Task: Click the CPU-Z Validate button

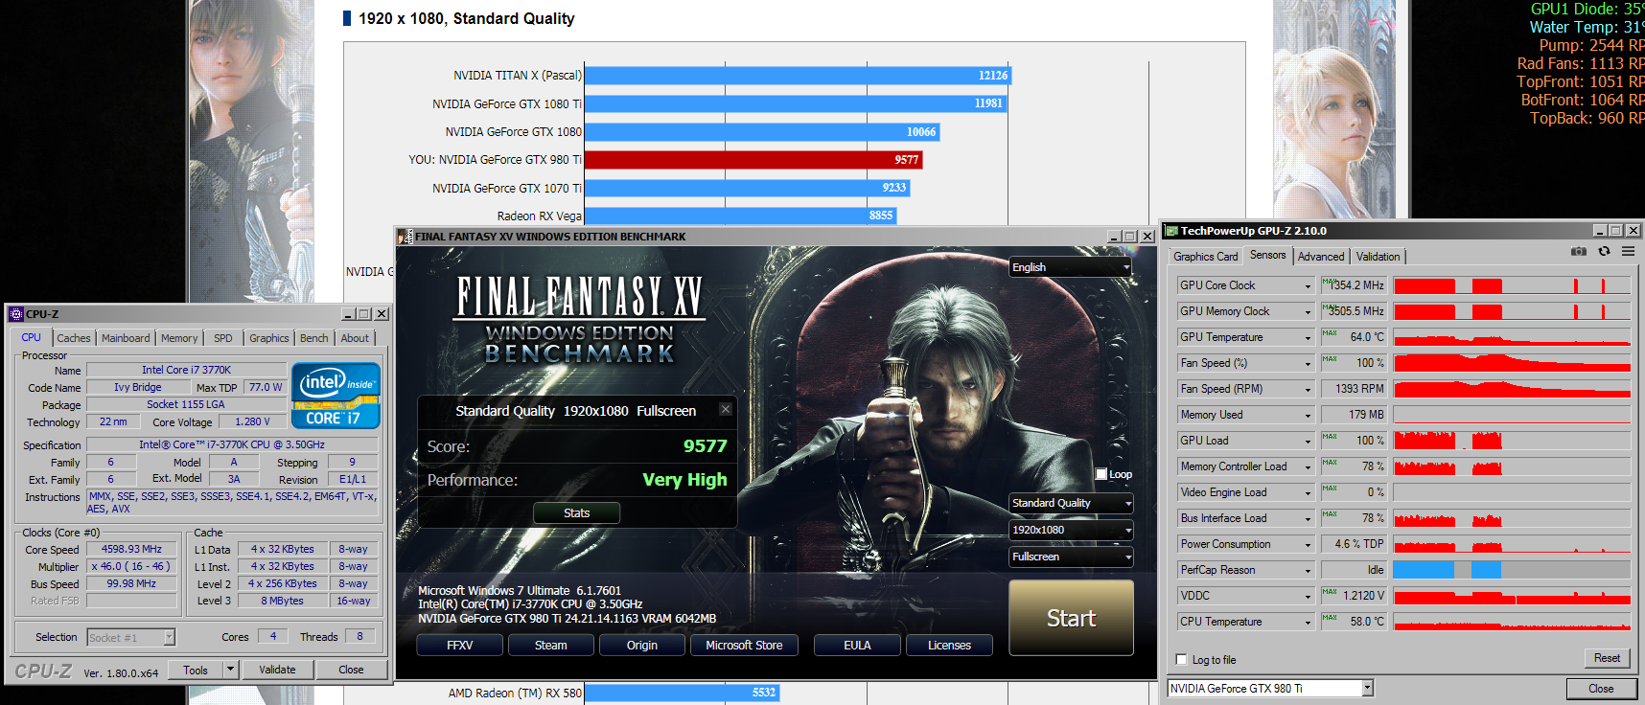Action: tap(277, 670)
